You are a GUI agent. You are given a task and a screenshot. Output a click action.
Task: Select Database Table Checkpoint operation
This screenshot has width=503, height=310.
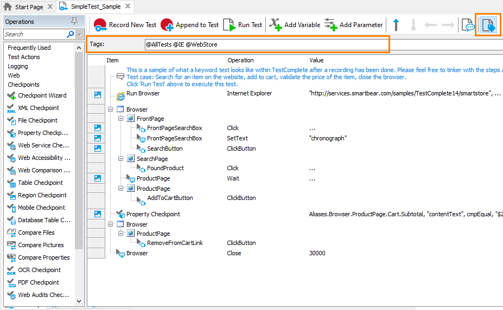tap(39, 221)
